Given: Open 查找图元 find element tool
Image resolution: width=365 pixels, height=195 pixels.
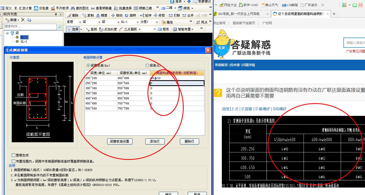Looking at the screenshot, I should tap(80, 8).
